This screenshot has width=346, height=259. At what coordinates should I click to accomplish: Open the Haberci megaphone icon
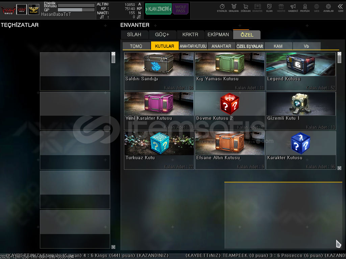[x=293, y=7]
